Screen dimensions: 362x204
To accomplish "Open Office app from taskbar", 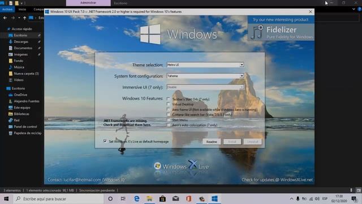I will 188,199.
